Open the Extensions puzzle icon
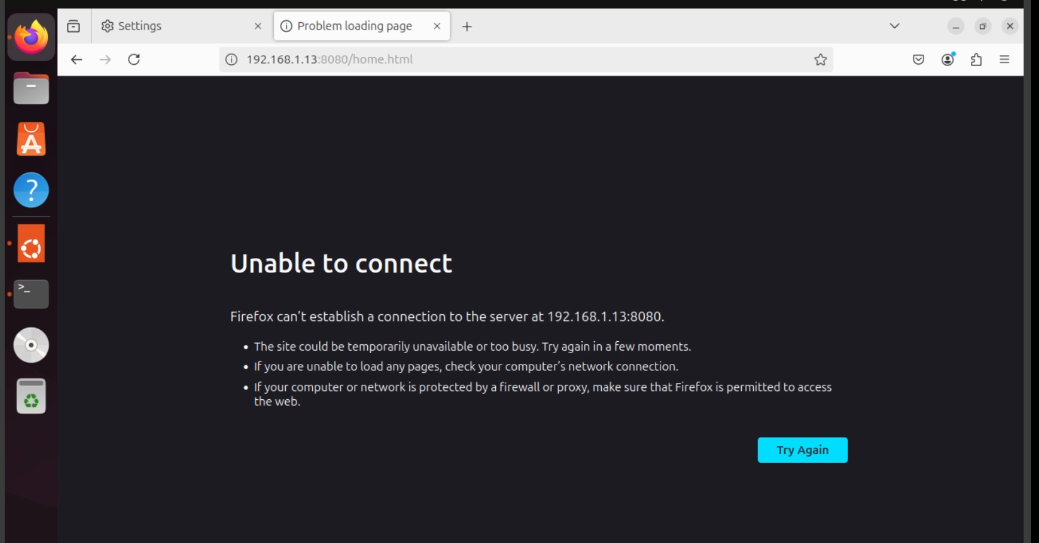This screenshot has width=1039, height=543. pos(976,59)
